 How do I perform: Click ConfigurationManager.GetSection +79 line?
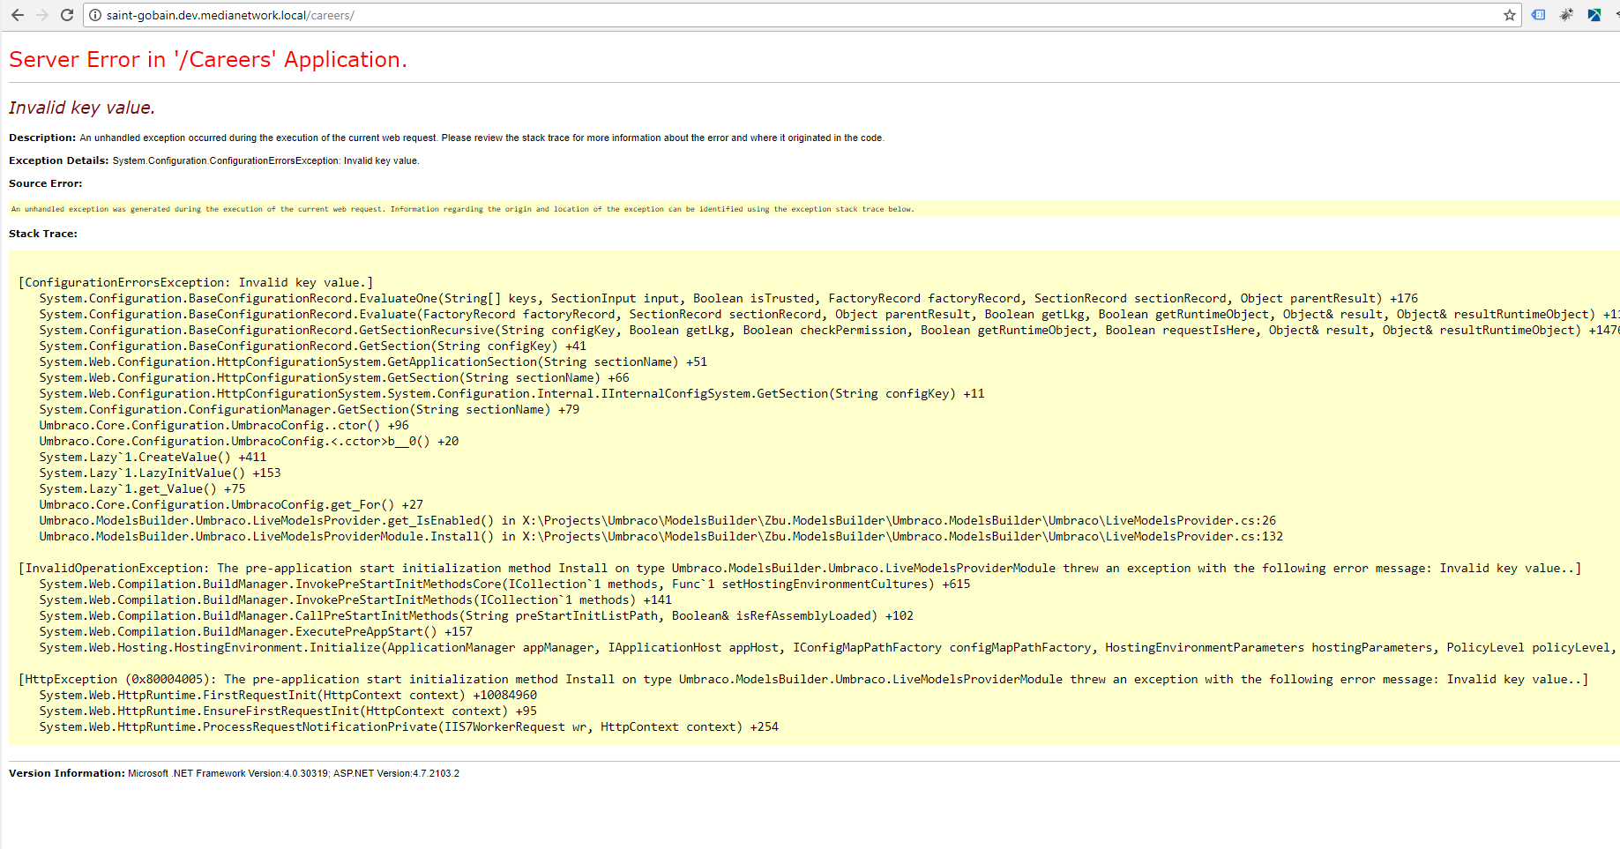[x=309, y=409]
